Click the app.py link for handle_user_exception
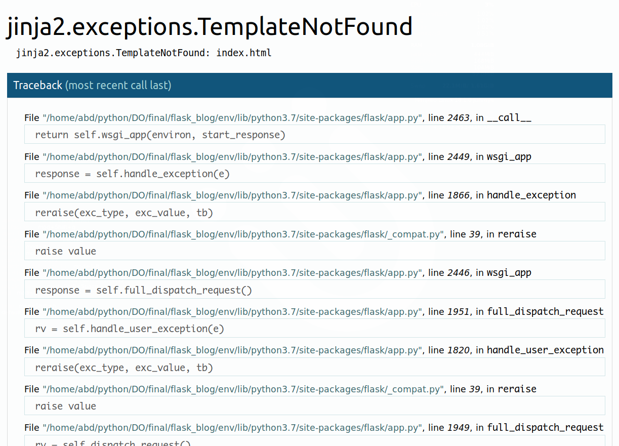 pos(230,350)
